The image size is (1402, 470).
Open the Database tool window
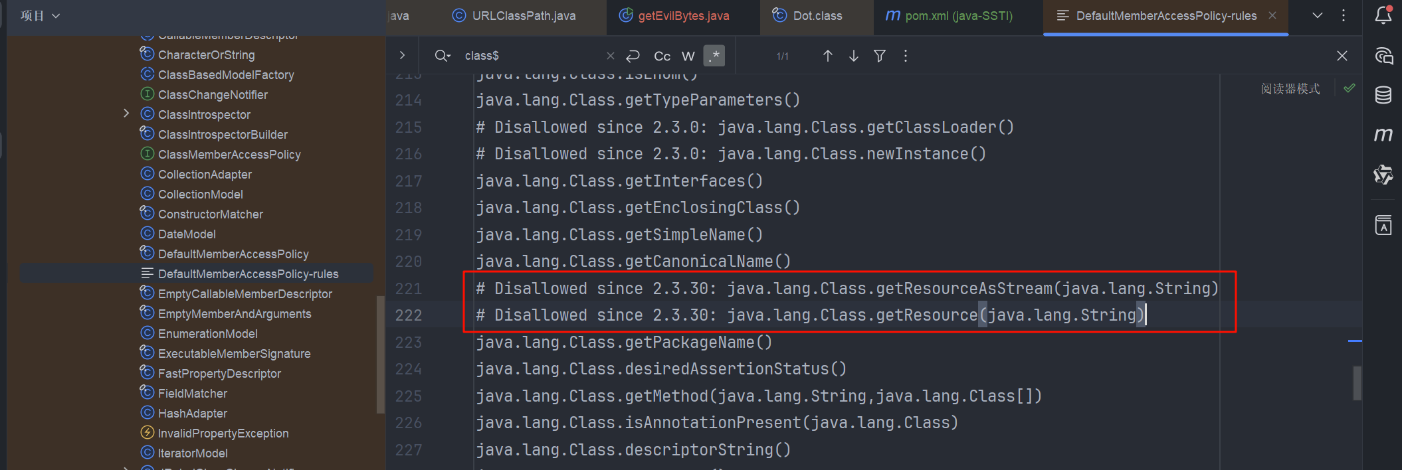pos(1383,96)
